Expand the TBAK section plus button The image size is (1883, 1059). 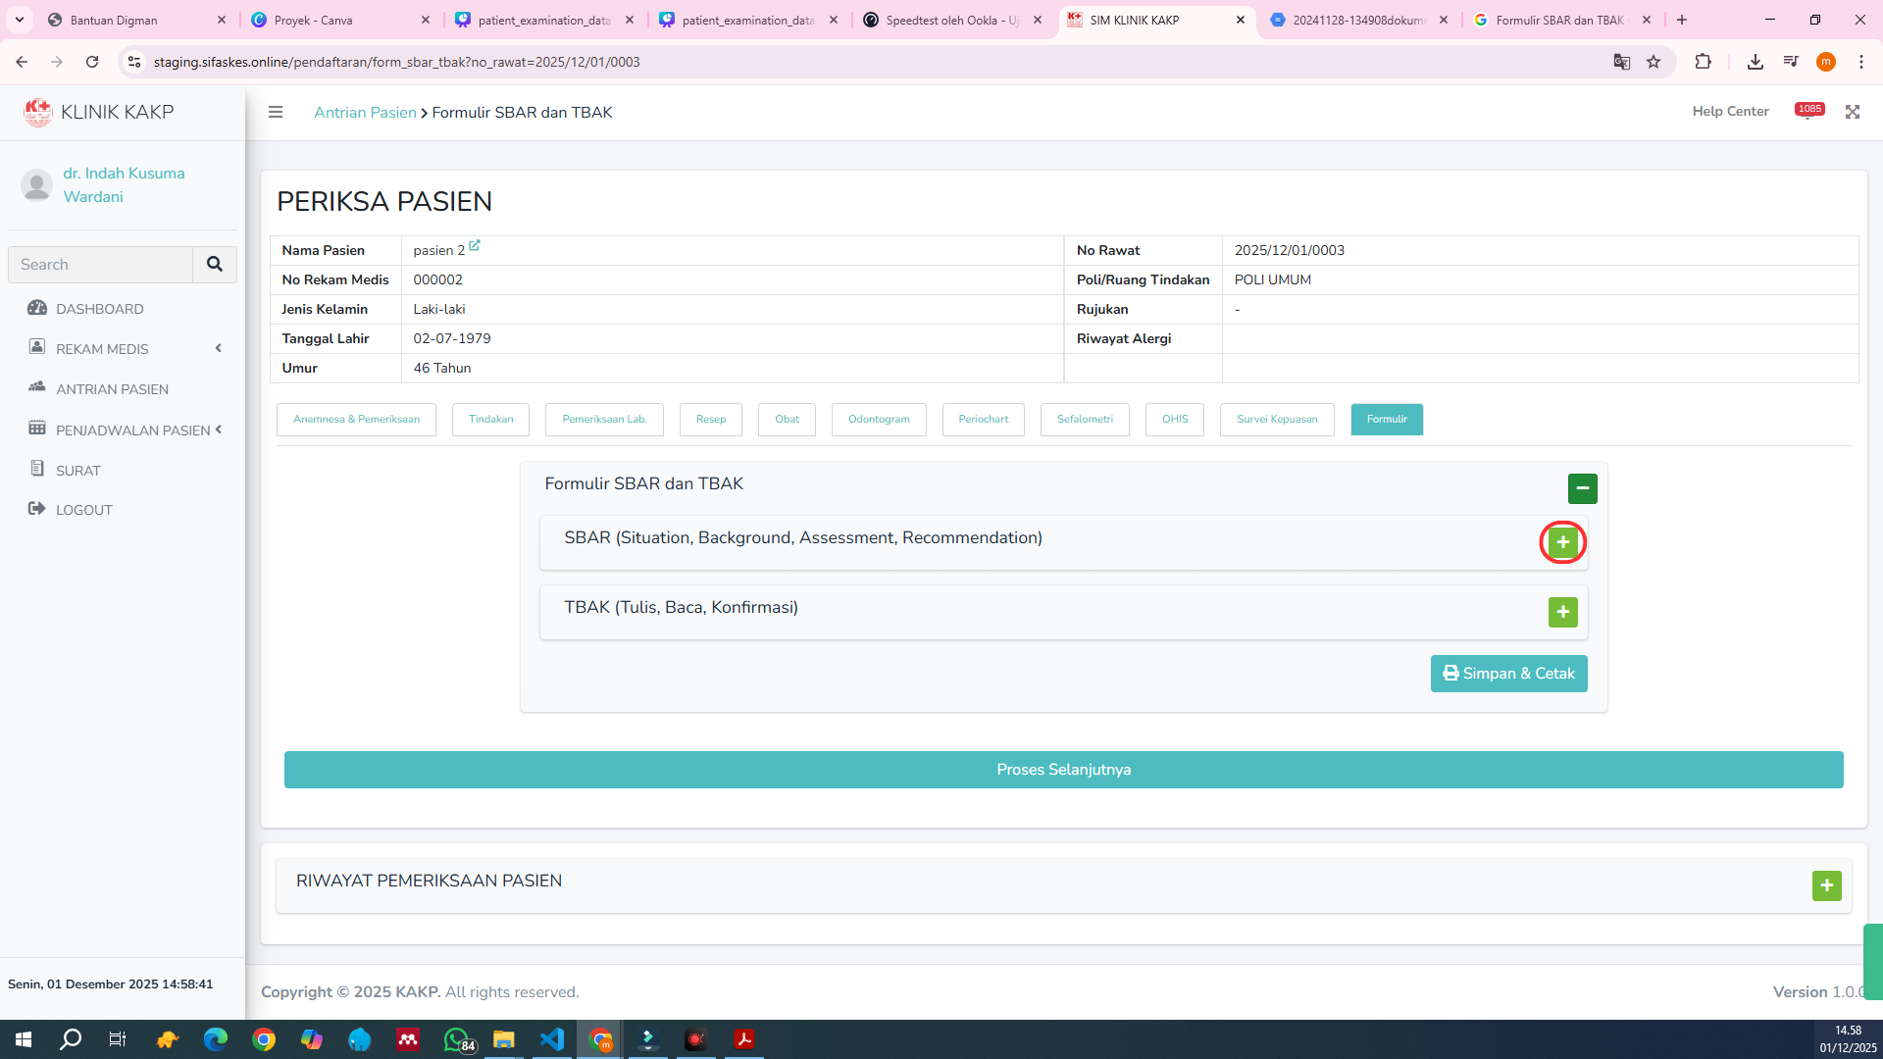(x=1562, y=612)
